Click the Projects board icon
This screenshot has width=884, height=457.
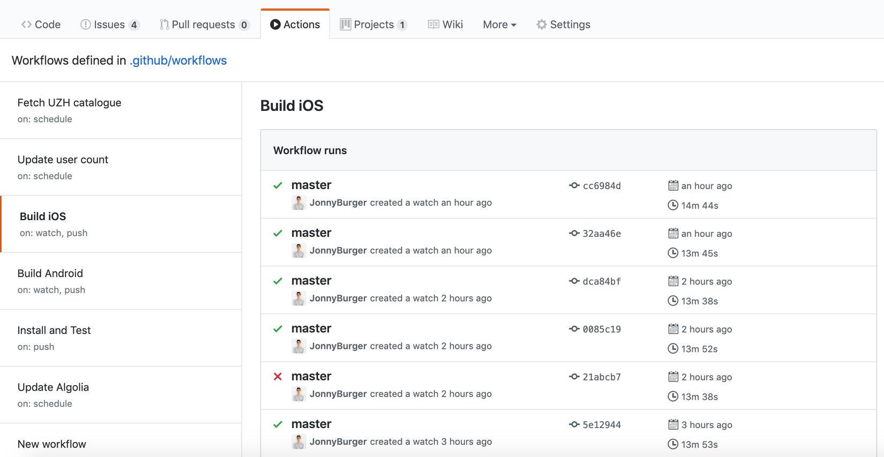point(346,25)
